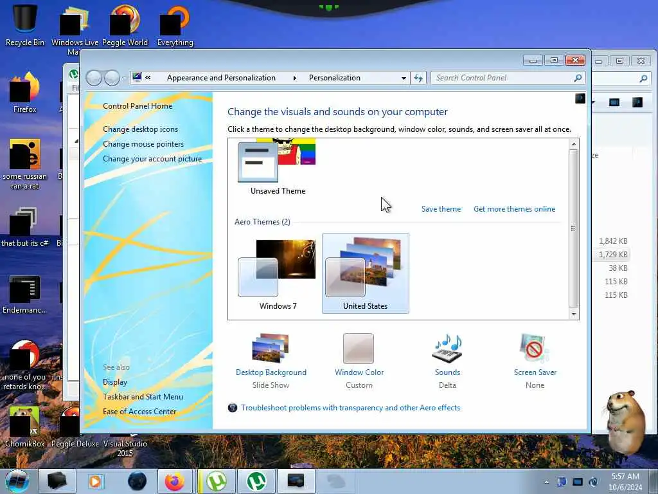Click the Control Panel Back button
Screen dimensions: 658x494
click(94, 78)
